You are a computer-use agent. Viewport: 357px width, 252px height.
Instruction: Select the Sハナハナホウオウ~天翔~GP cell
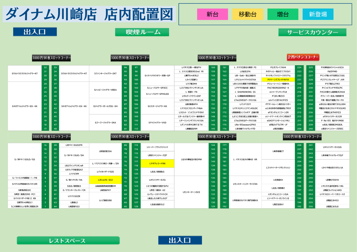(x=157, y=75)
